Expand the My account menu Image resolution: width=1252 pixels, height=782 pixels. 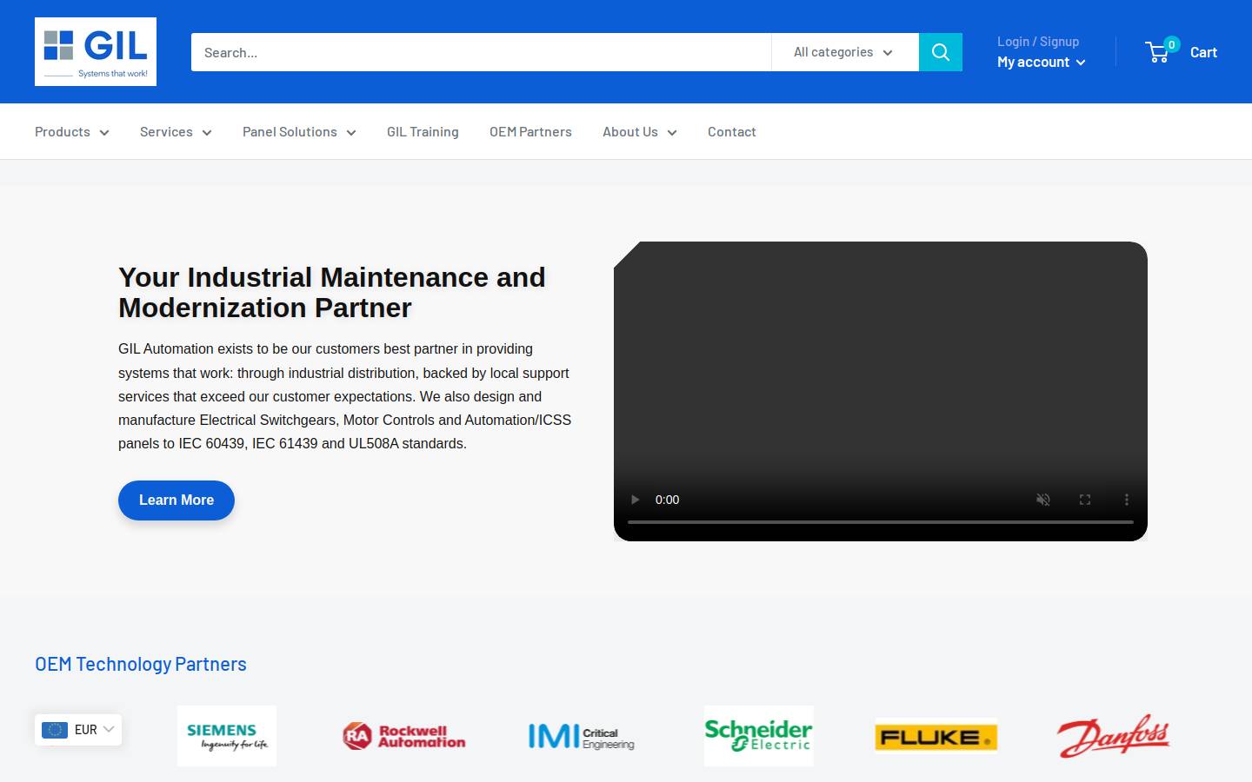1041,63
